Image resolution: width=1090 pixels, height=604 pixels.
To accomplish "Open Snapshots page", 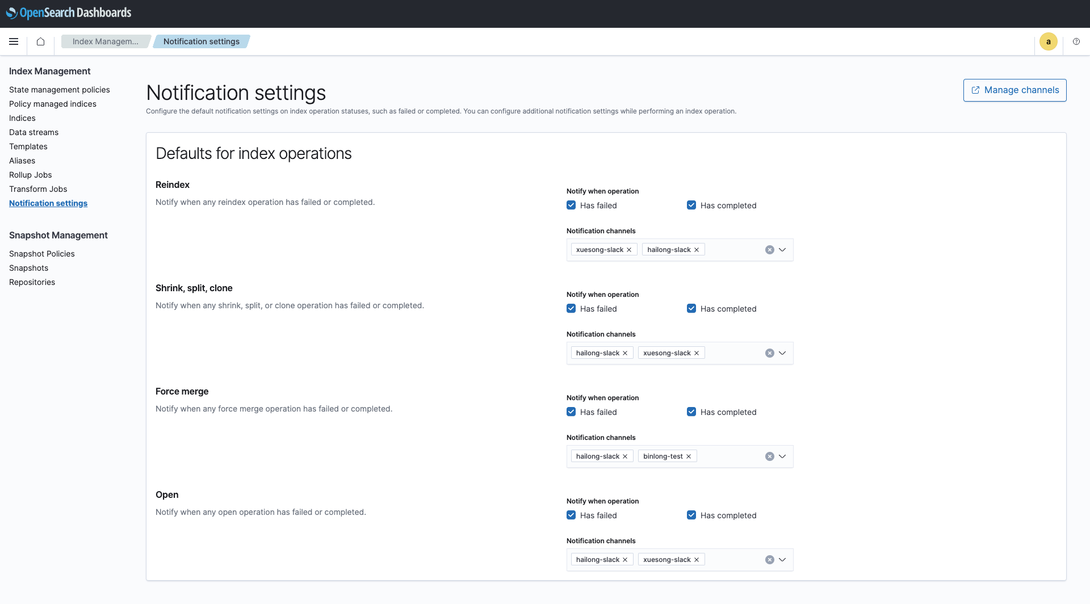I will coord(28,268).
